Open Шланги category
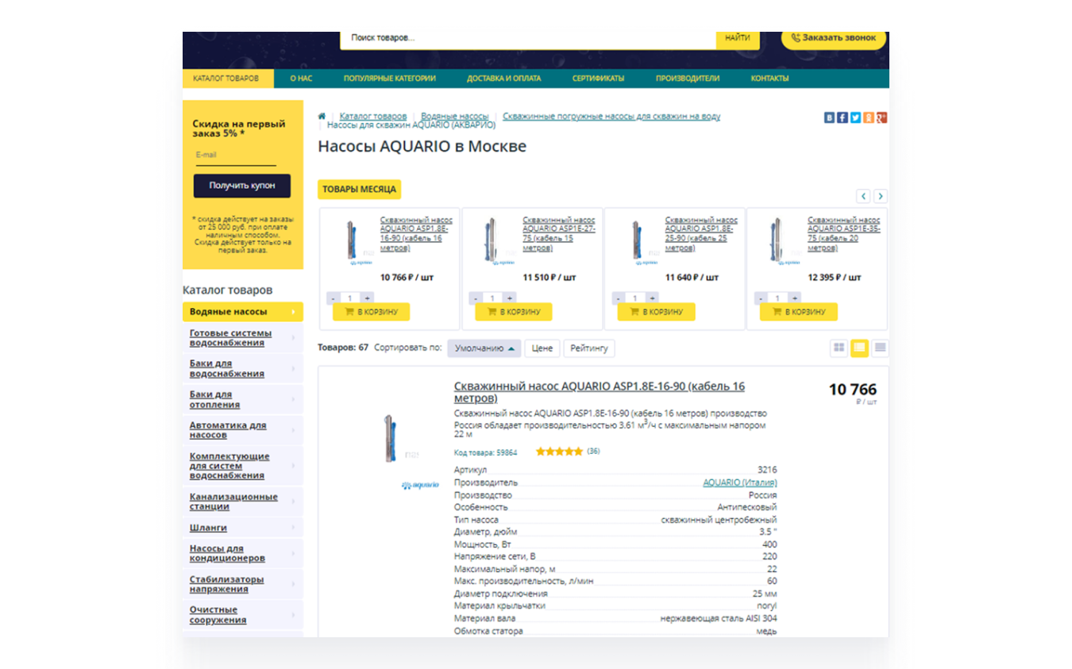Screen dimensions: 1072x669 243,528
